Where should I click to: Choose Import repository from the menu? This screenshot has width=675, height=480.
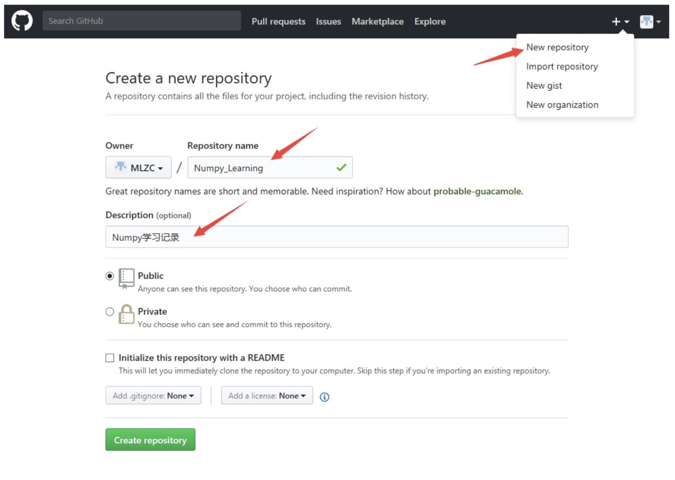562,66
